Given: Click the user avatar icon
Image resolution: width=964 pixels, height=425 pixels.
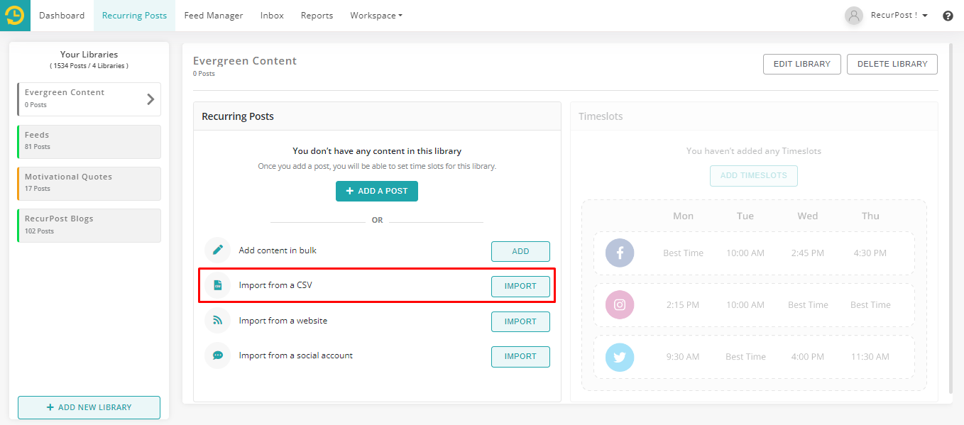Looking at the screenshot, I should 854,16.
